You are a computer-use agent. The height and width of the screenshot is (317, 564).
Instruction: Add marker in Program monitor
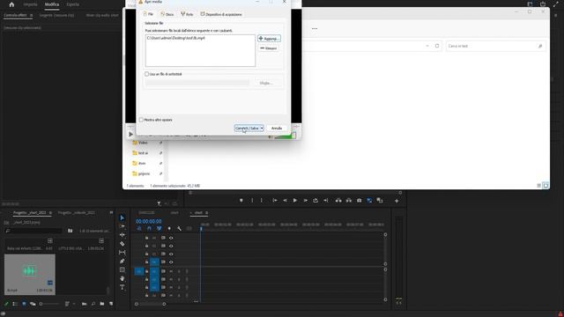[x=241, y=201]
